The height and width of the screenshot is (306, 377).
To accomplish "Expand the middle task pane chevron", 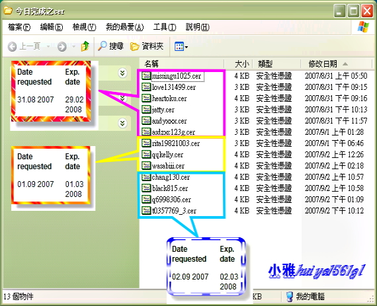I will [x=122, y=98].
